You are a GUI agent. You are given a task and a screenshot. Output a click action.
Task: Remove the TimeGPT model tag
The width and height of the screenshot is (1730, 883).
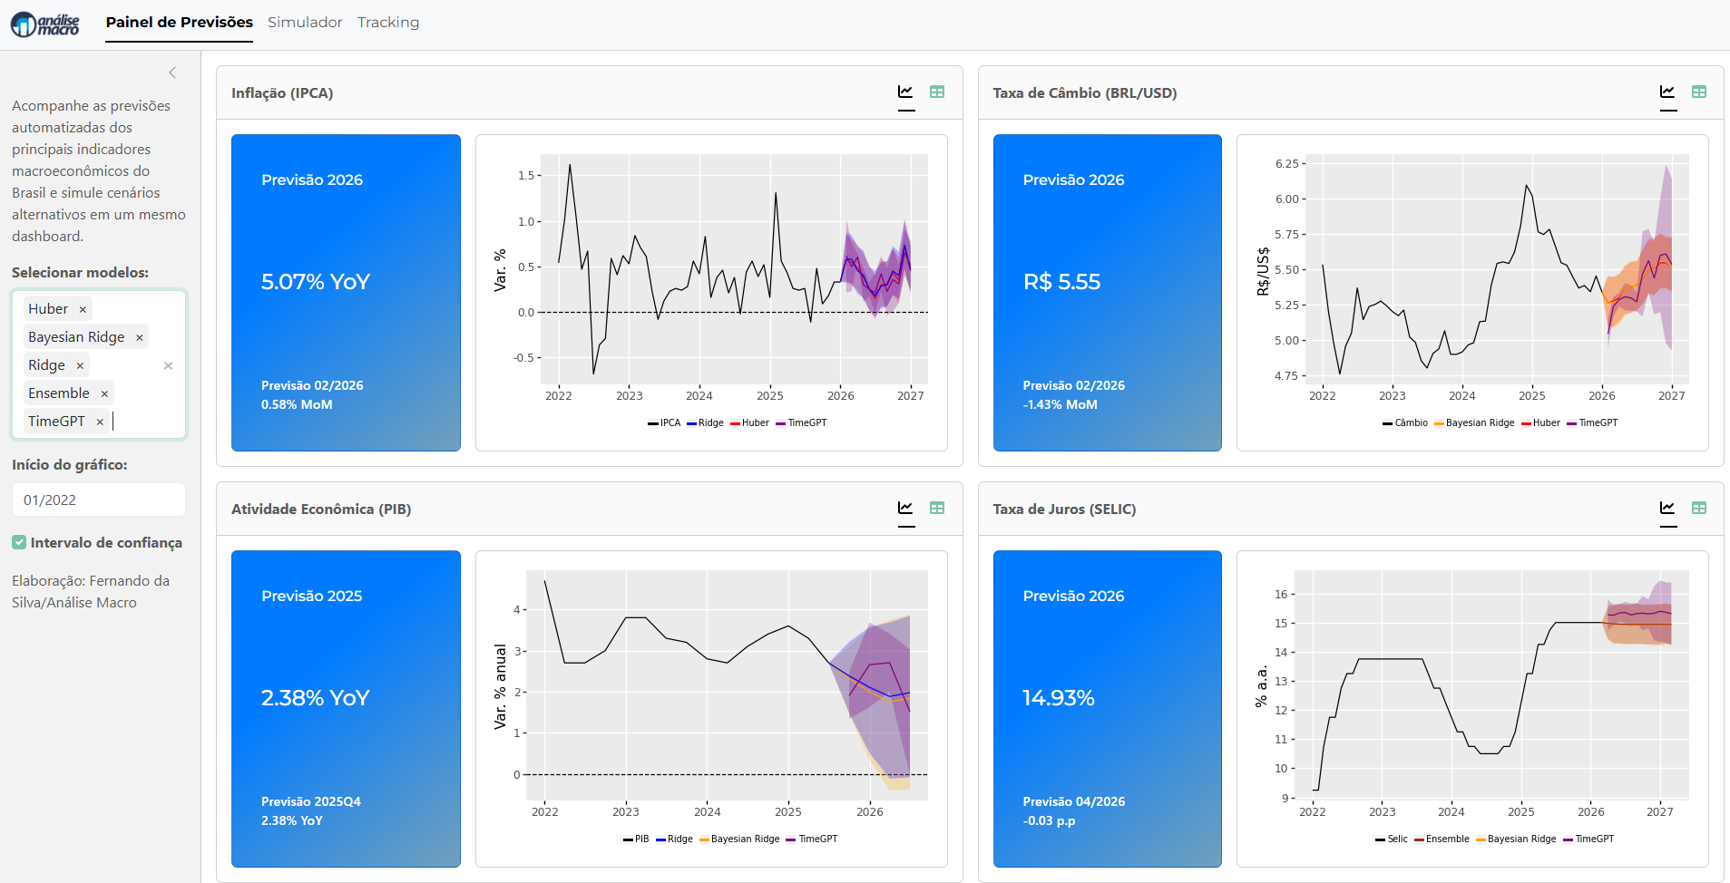100,422
